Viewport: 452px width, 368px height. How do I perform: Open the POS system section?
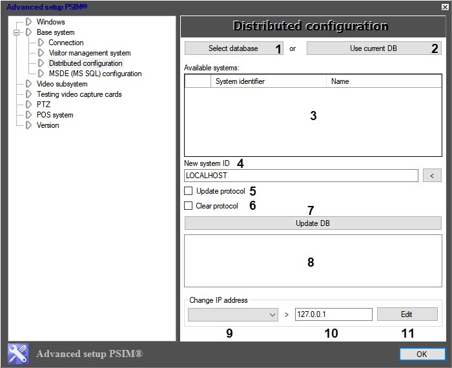(55, 115)
